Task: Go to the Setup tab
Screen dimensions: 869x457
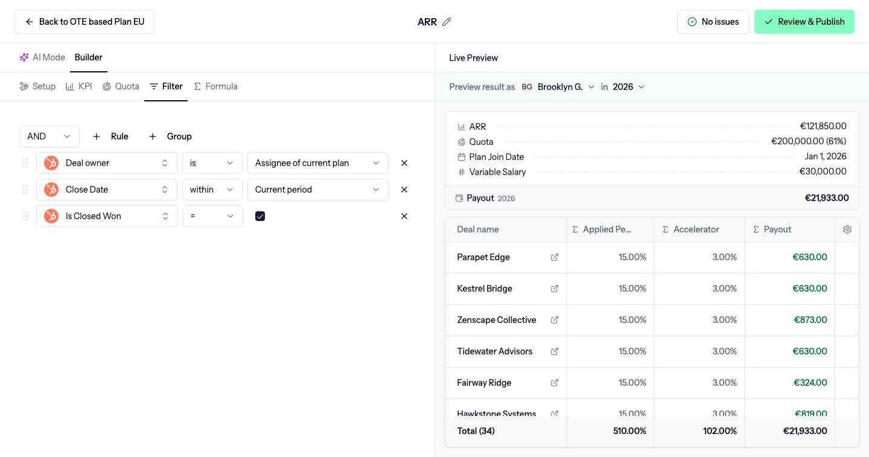Action: (37, 86)
